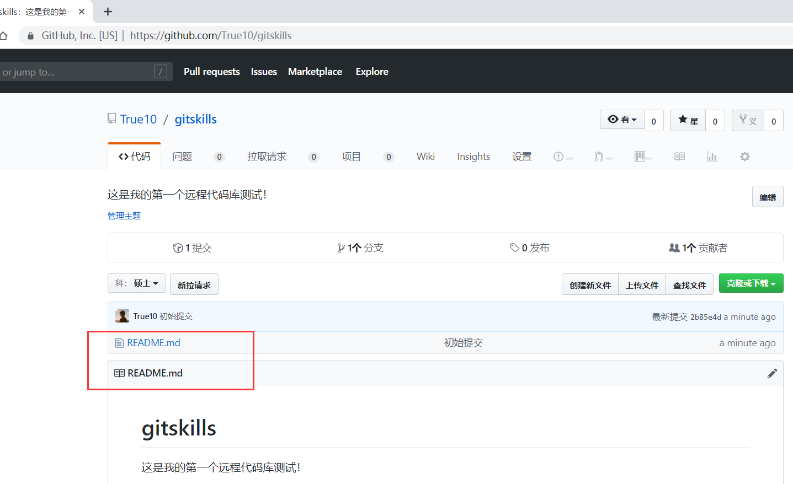
Task: Open Issues in the header
Action: click(264, 72)
